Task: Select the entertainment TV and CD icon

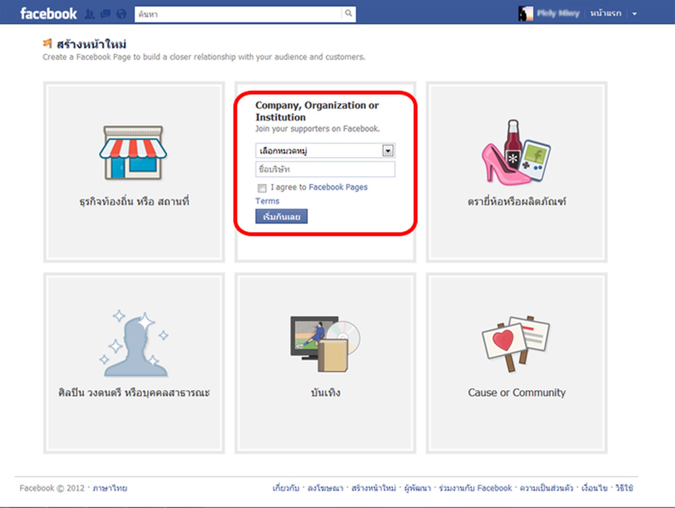Action: coord(325,344)
